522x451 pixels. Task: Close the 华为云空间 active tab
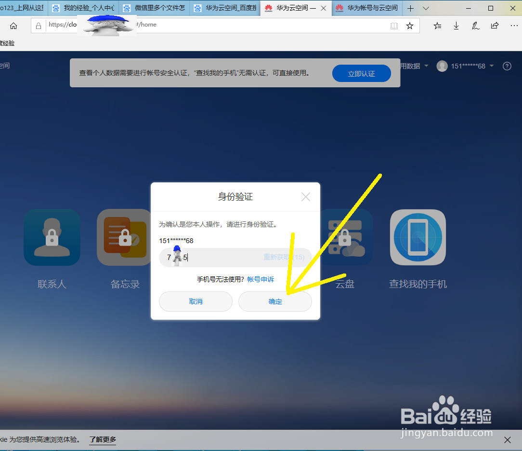point(323,8)
